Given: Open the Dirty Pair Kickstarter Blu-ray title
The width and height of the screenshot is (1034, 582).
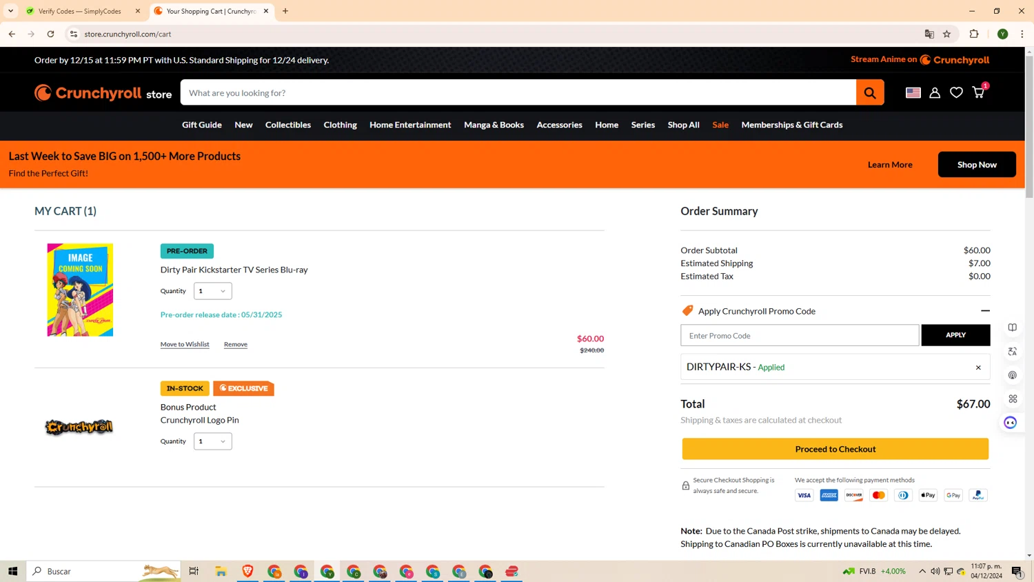Looking at the screenshot, I should coord(234,270).
